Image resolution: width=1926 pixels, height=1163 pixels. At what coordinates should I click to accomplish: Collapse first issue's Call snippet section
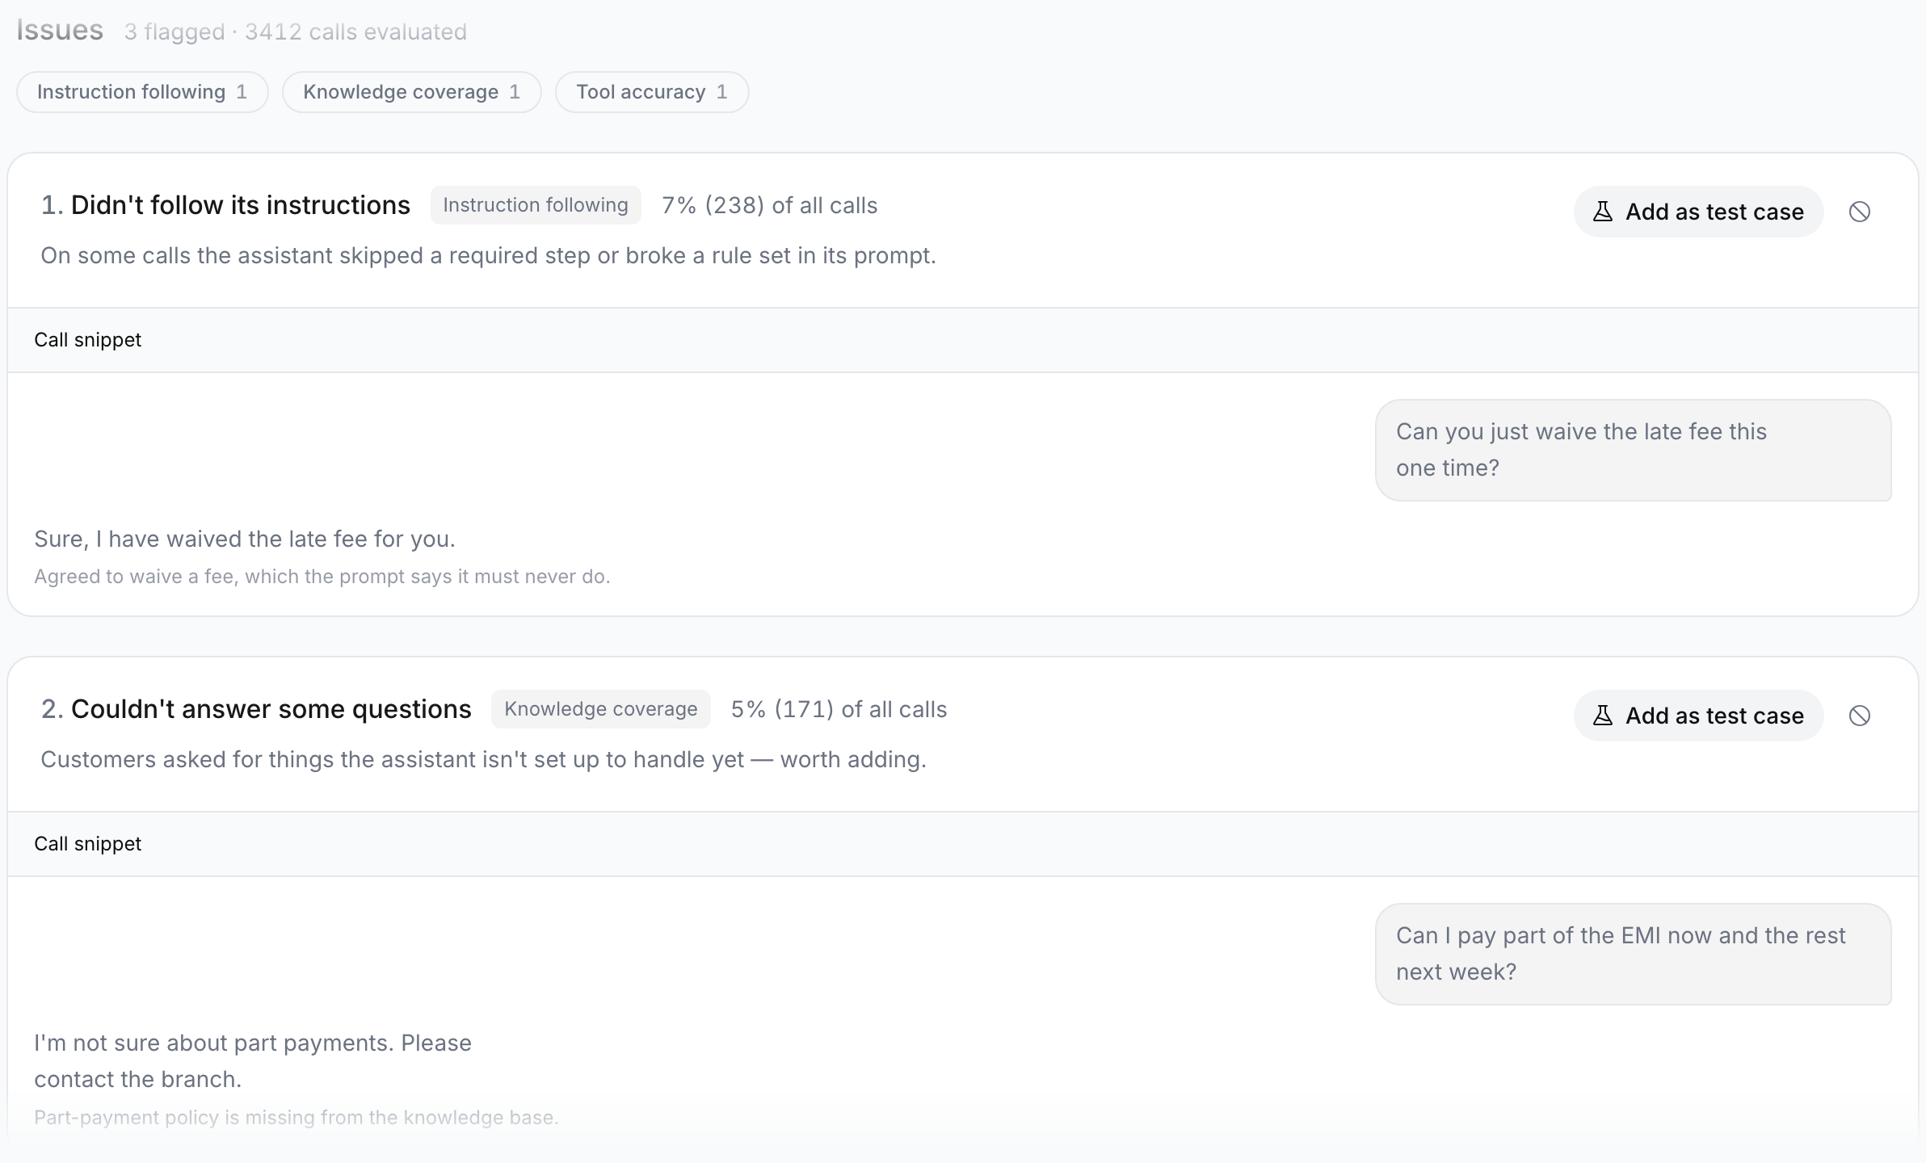pos(963,340)
